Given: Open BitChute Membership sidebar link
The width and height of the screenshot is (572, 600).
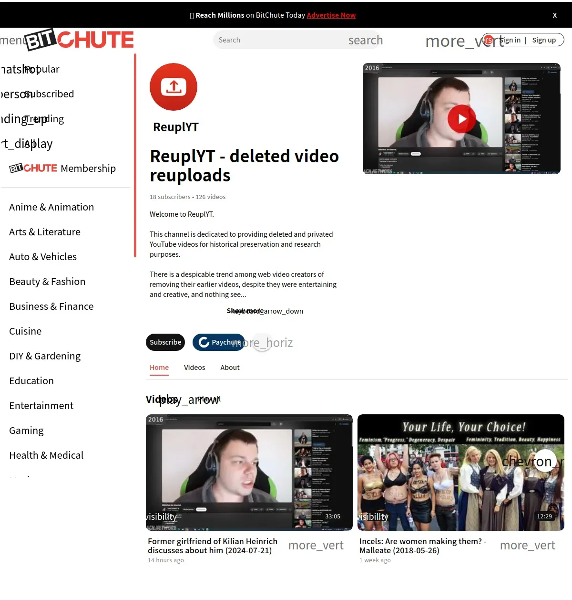Looking at the screenshot, I should [62, 168].
